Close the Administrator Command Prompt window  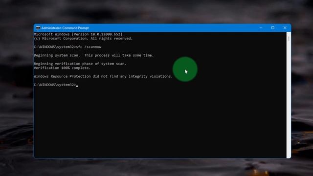[x=285, y=28]
